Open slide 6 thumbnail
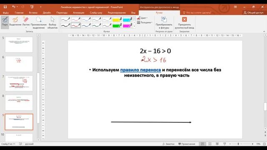 pyautogui.click(x=19, y=64)
